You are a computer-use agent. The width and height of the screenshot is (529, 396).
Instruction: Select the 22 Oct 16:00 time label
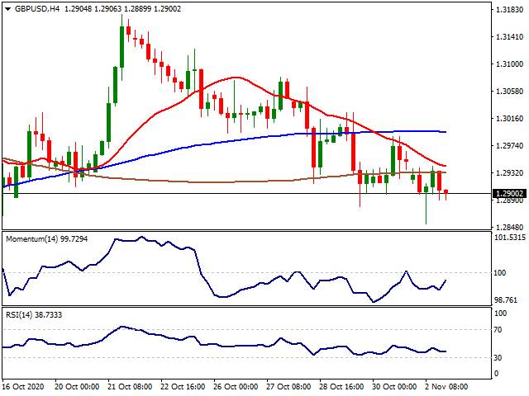click(x=183, y=386)
